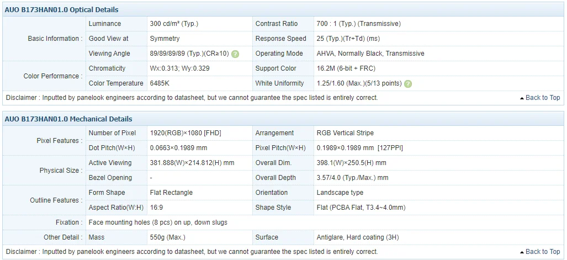
Task: Click the Flat Rectangle form shape value
Action: coord(171,193)
